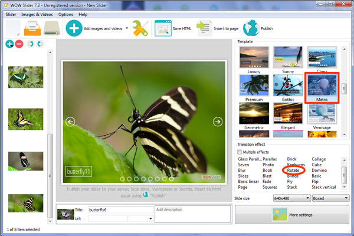
Task: Click the Url input field
Action: (108, 218)
